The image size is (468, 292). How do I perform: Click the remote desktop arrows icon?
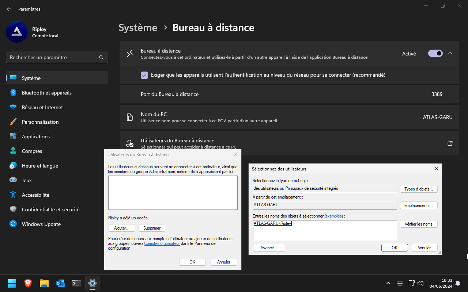[x=130, y=54]
